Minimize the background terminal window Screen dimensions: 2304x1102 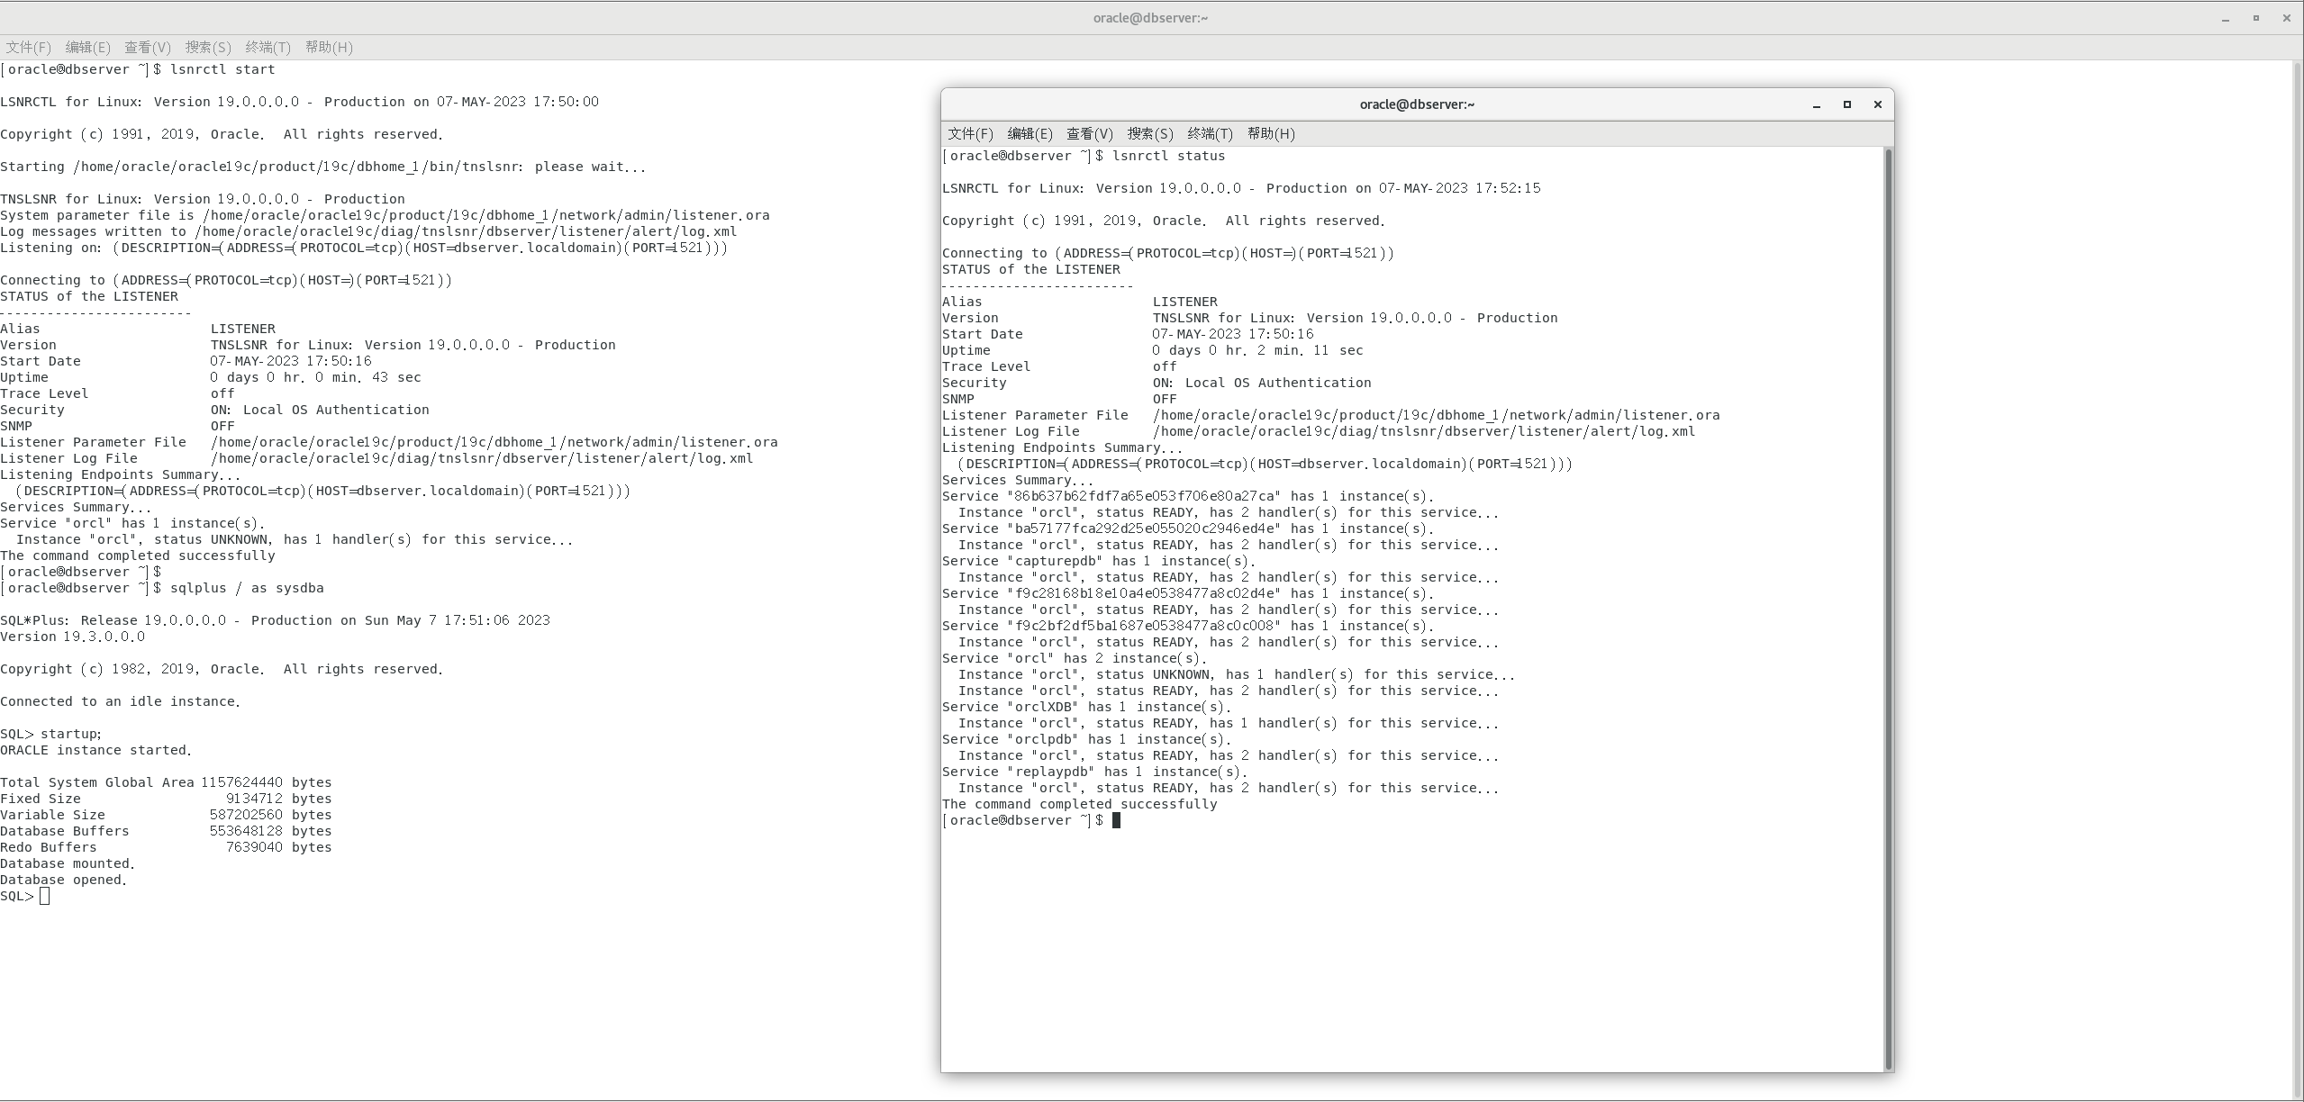[x=2226, y=18]
